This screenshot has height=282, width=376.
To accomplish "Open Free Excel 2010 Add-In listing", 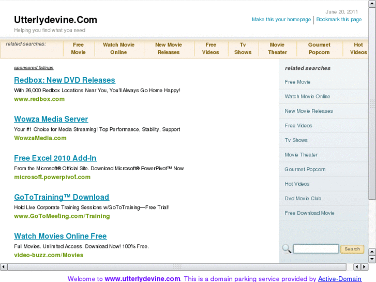I will pos(55,158).
